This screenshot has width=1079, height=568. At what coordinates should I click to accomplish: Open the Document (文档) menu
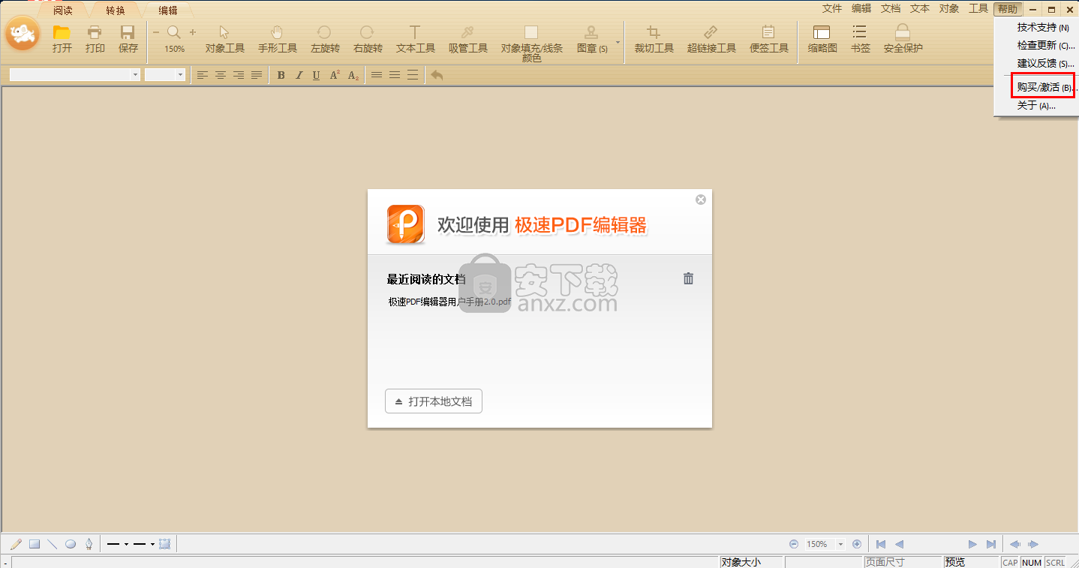(x=891, y=9)
